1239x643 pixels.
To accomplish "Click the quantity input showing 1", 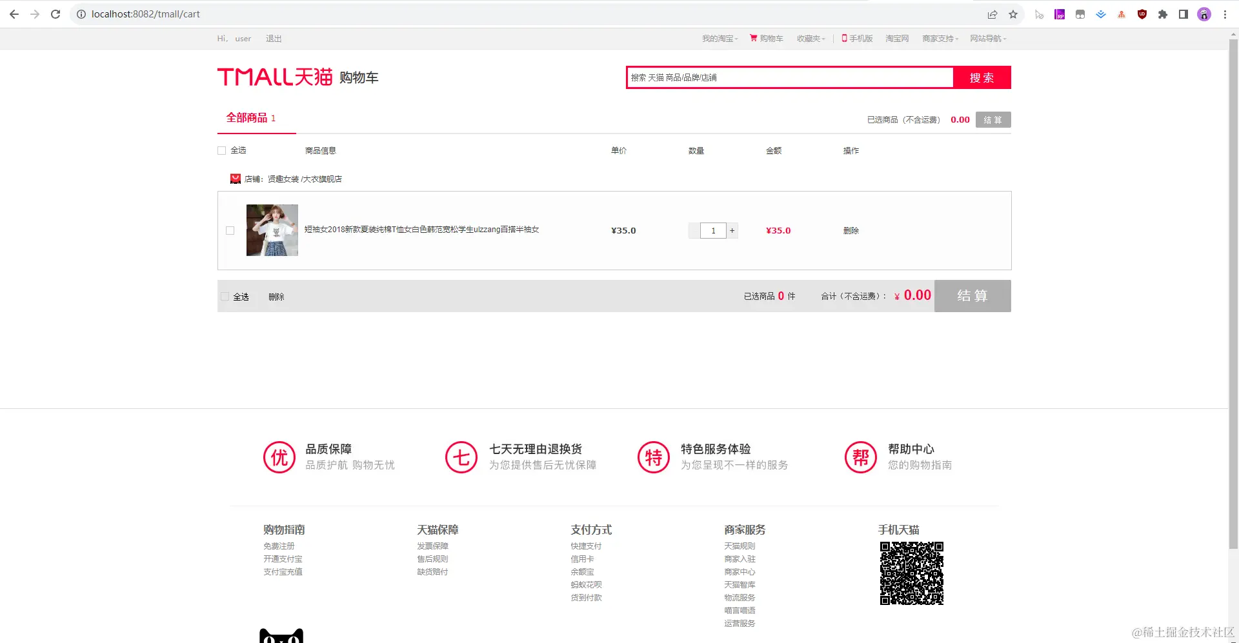I will click(x=713, y=230).
